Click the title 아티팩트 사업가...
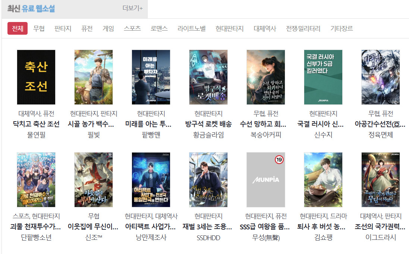409x254 pixels. (150, 227)
